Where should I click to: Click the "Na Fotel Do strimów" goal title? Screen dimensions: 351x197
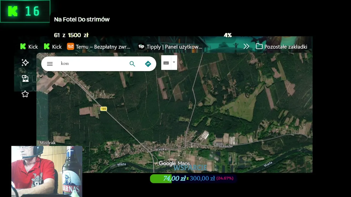point(82,19)
